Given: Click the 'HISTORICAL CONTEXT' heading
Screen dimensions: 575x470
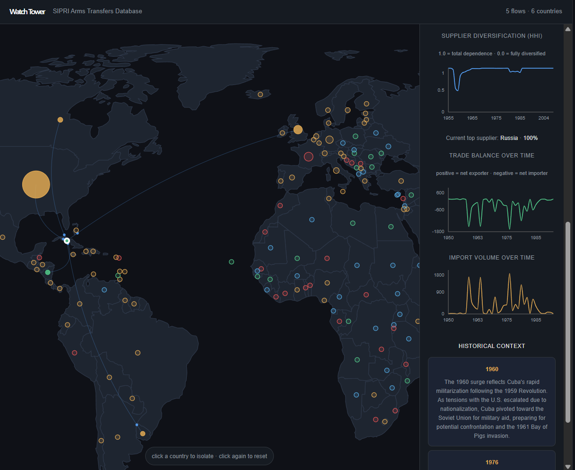Looking at the screenshot, I should 492,346.
